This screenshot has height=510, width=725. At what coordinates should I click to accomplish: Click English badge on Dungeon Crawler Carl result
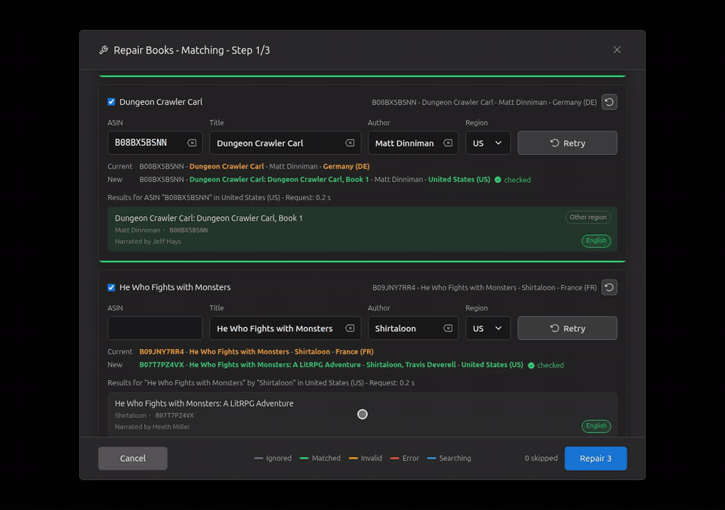click(x=596, y=241)
